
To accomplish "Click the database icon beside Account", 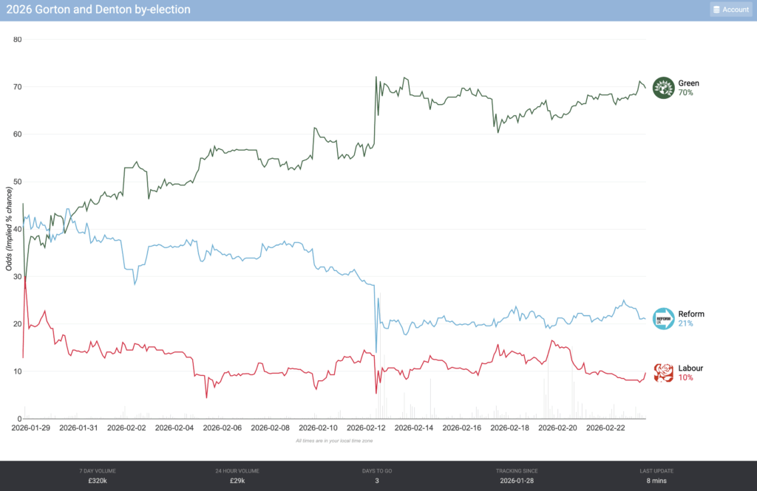I will tap(716, 10).
